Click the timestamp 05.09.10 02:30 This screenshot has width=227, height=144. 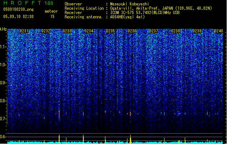point(18,17)
